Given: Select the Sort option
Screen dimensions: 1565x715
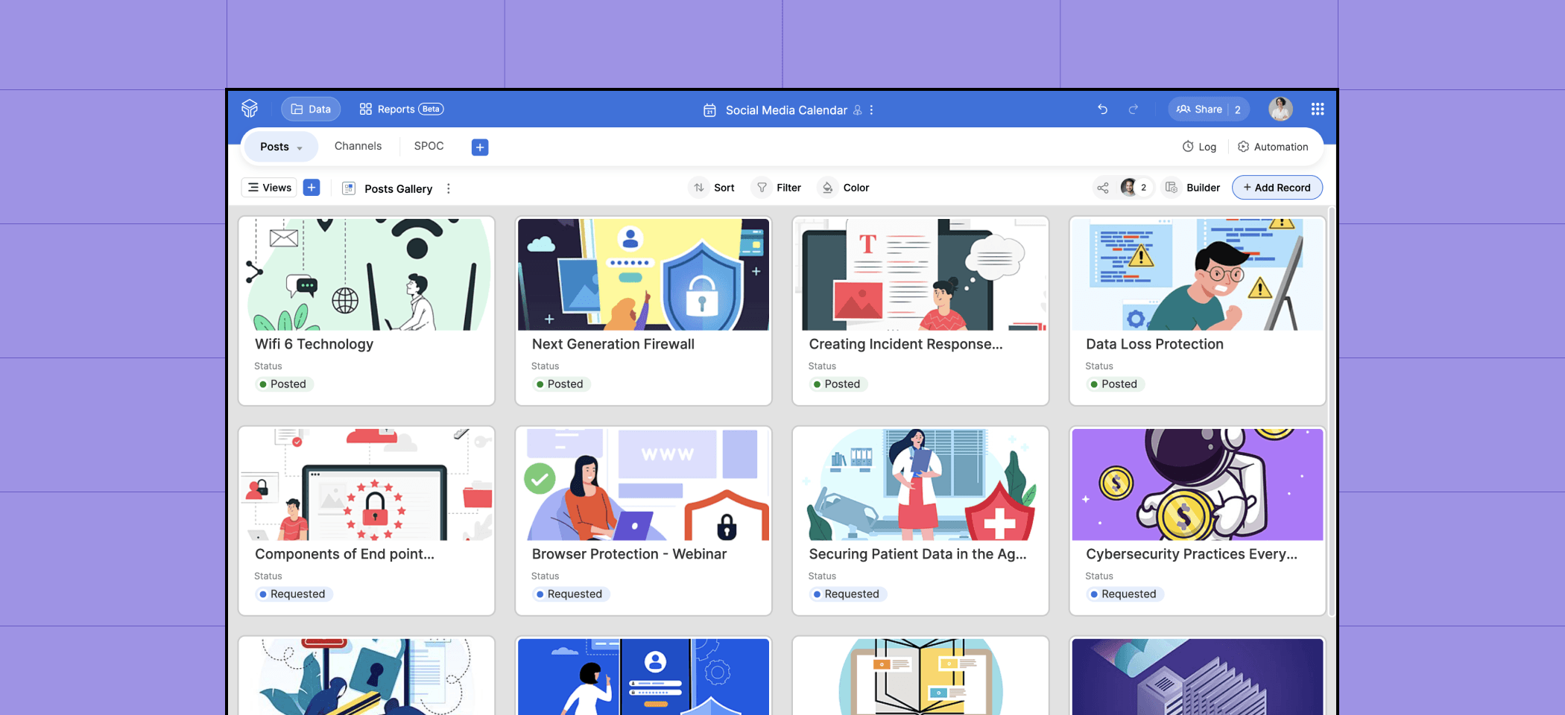Looking at the screenshot, I should [712, 187].
